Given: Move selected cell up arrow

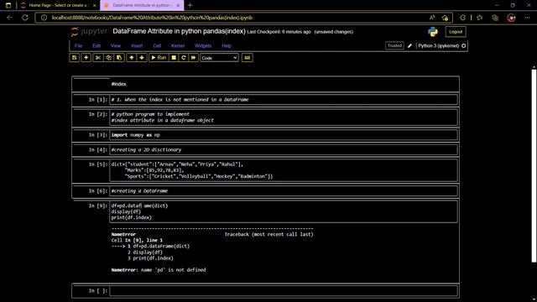Looking at the screenshot, I should tap(132, 58).
